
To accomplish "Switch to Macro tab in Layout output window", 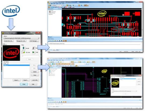I will [x=57, y=50].
